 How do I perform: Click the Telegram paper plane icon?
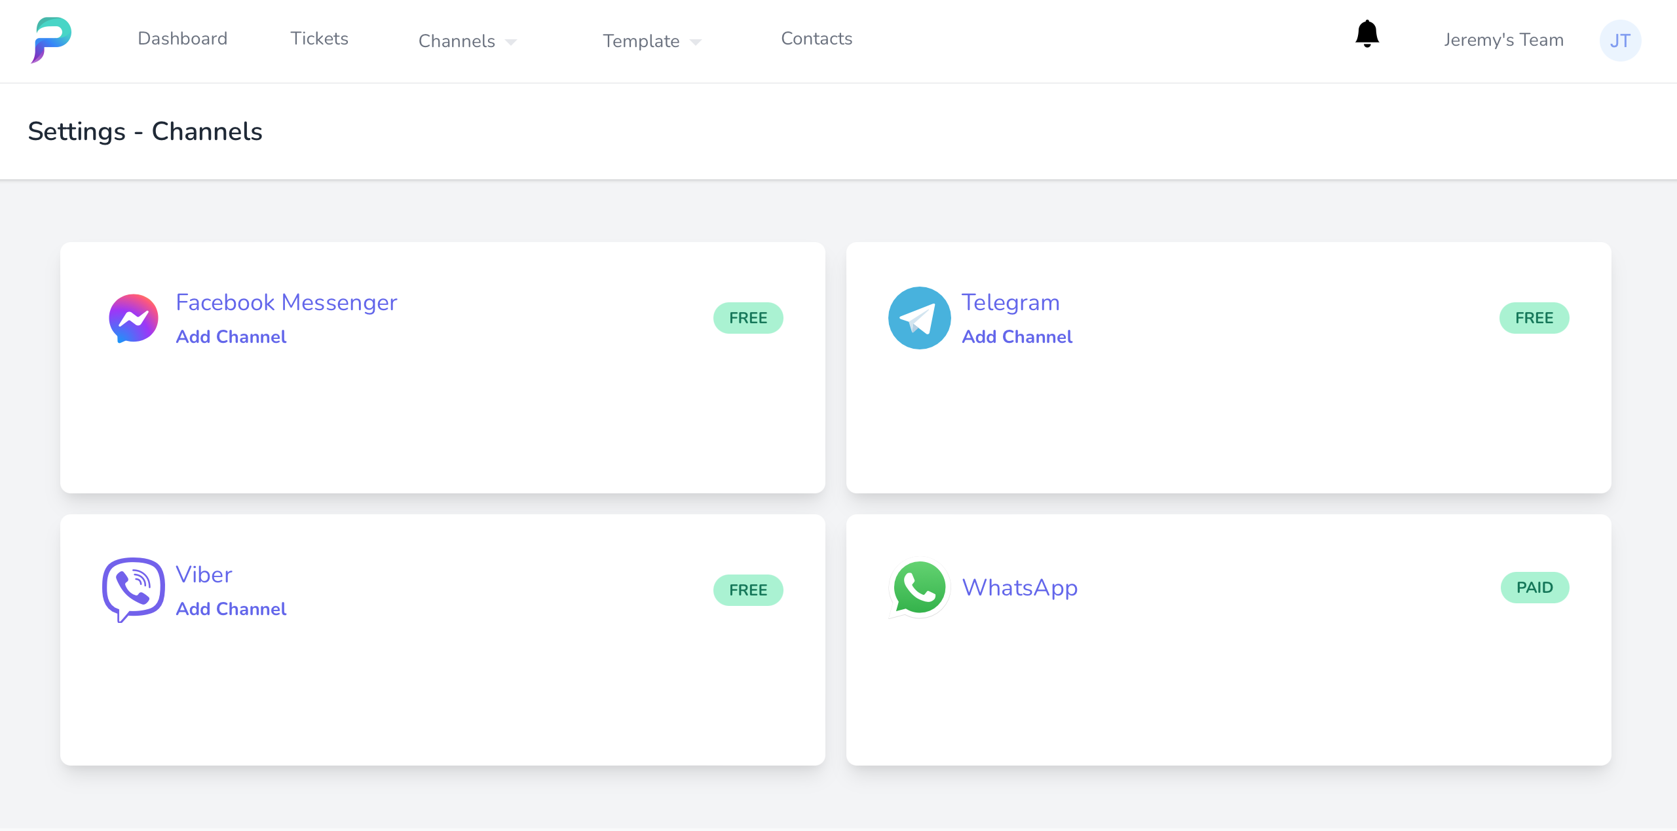pyautogui.click(x=919, y=319)
